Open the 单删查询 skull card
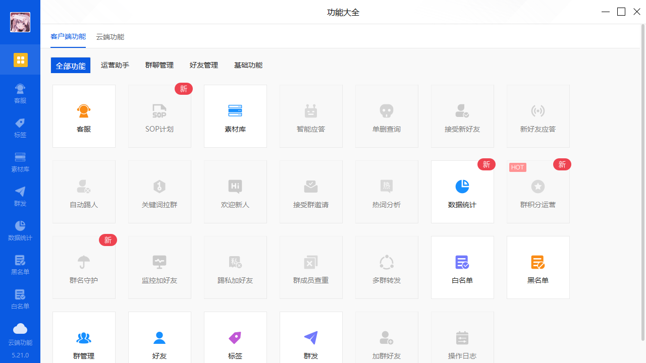Viewport: 646px width, 363px height. [387, 116]
